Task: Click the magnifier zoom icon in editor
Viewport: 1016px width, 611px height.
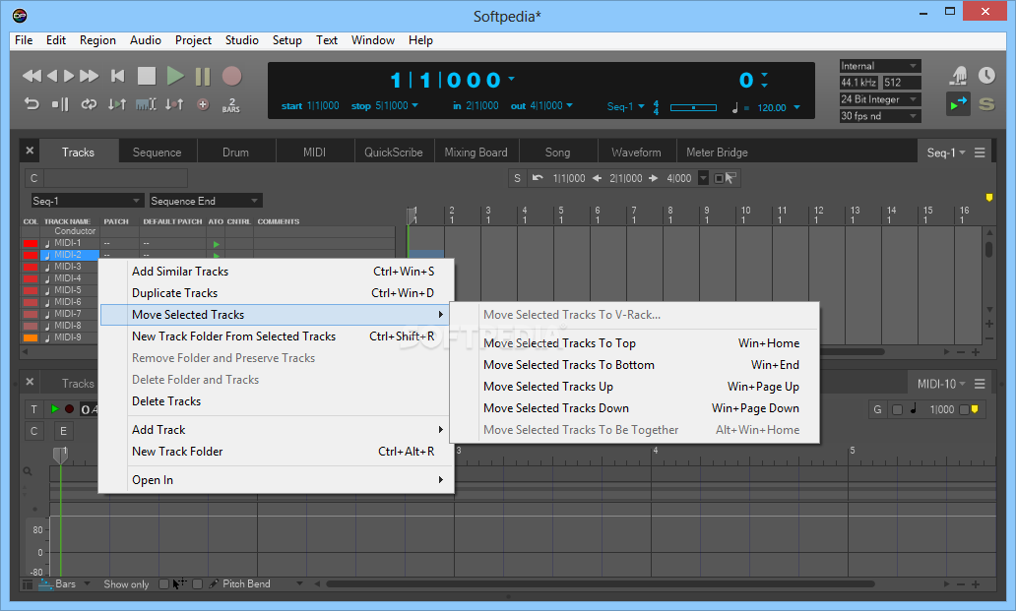Action: pos(28,472)
